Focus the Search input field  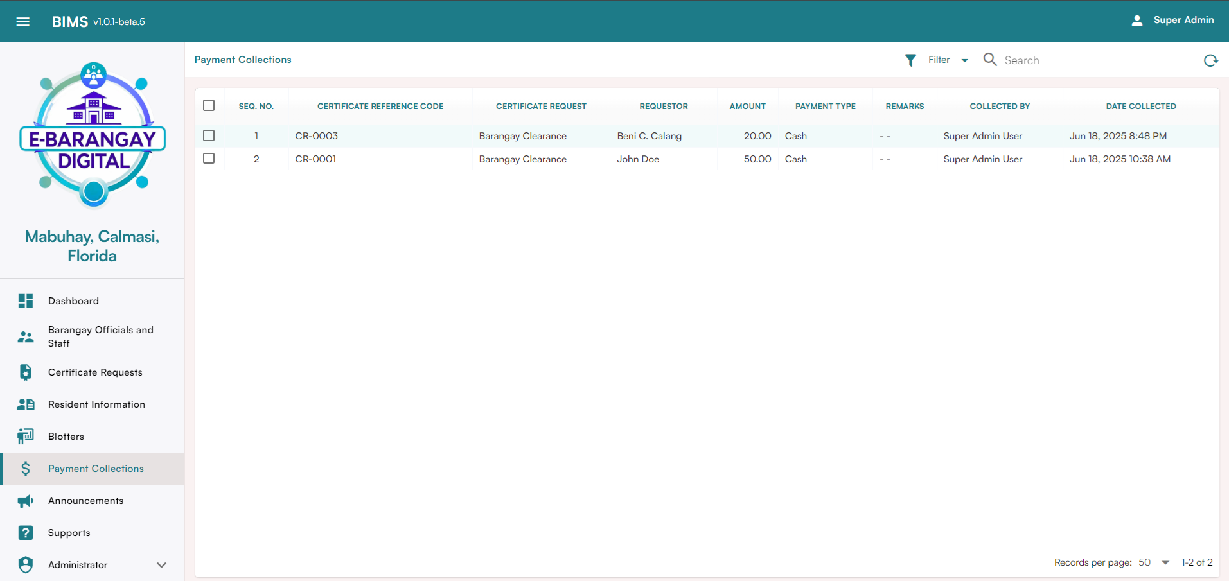click(1099, 60)
